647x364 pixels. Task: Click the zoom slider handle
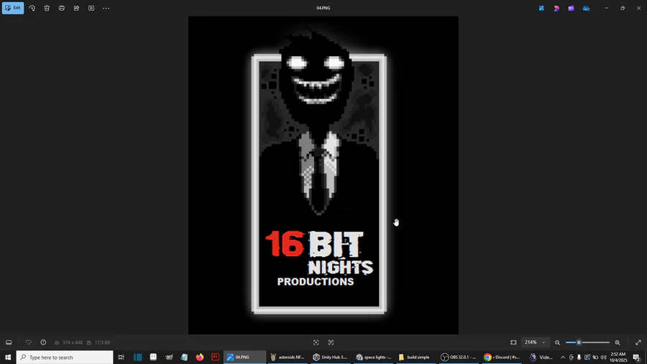click(579, 342)
